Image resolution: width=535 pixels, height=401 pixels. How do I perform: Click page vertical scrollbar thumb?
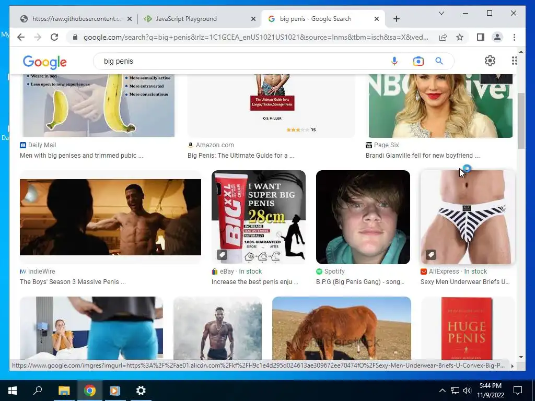pos(521,121)
